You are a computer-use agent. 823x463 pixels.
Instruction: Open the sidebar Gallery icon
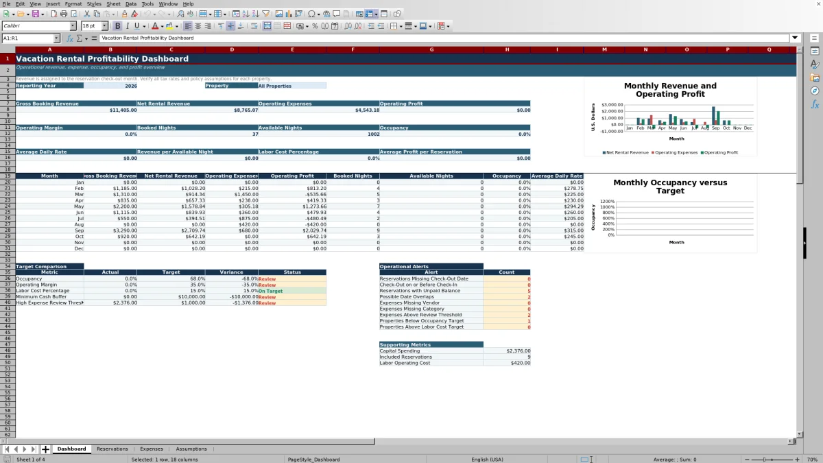(815, 78)
